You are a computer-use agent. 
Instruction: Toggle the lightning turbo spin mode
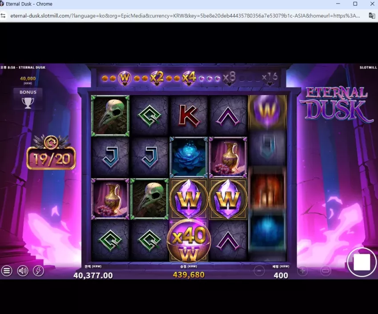pyautogui.click(x=38, y=271)
